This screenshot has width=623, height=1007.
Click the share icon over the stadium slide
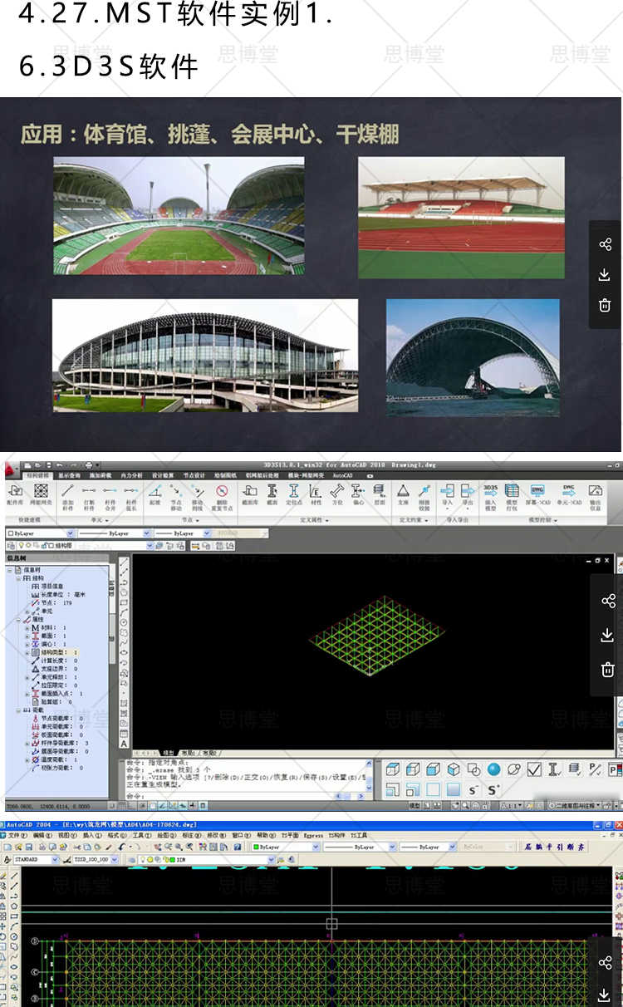pos(605,244)
